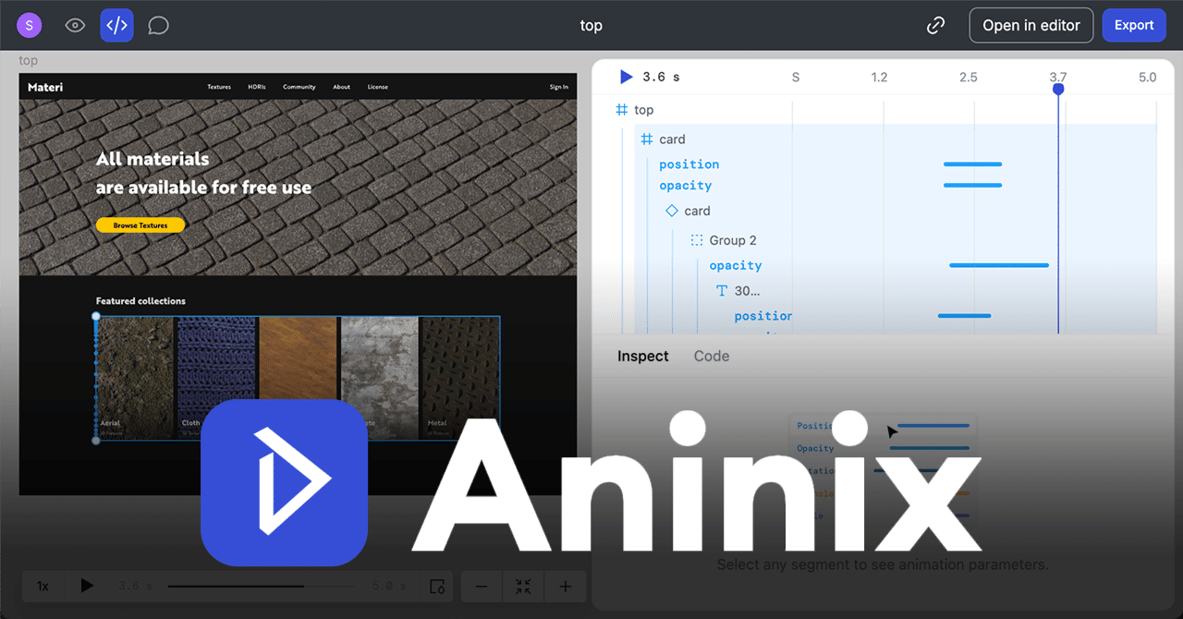Image resolution: width=1183 pixels, height=619 pixels.
Task: Click the Open in editor button
Action: click(1031, 25)
